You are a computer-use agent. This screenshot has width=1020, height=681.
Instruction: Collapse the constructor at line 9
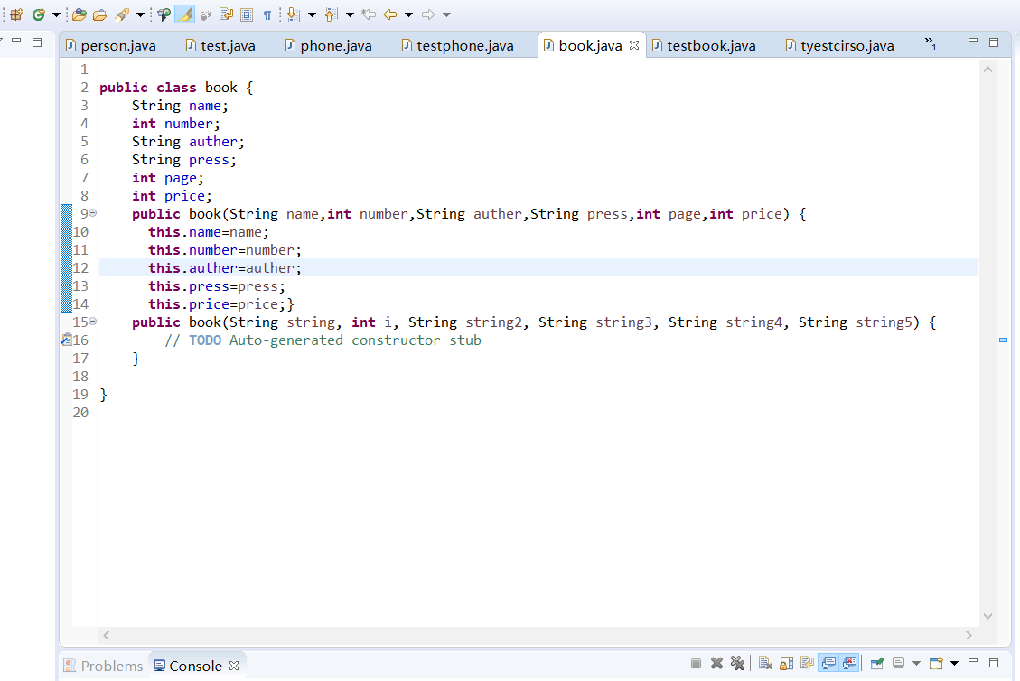(x=93, y=214)
